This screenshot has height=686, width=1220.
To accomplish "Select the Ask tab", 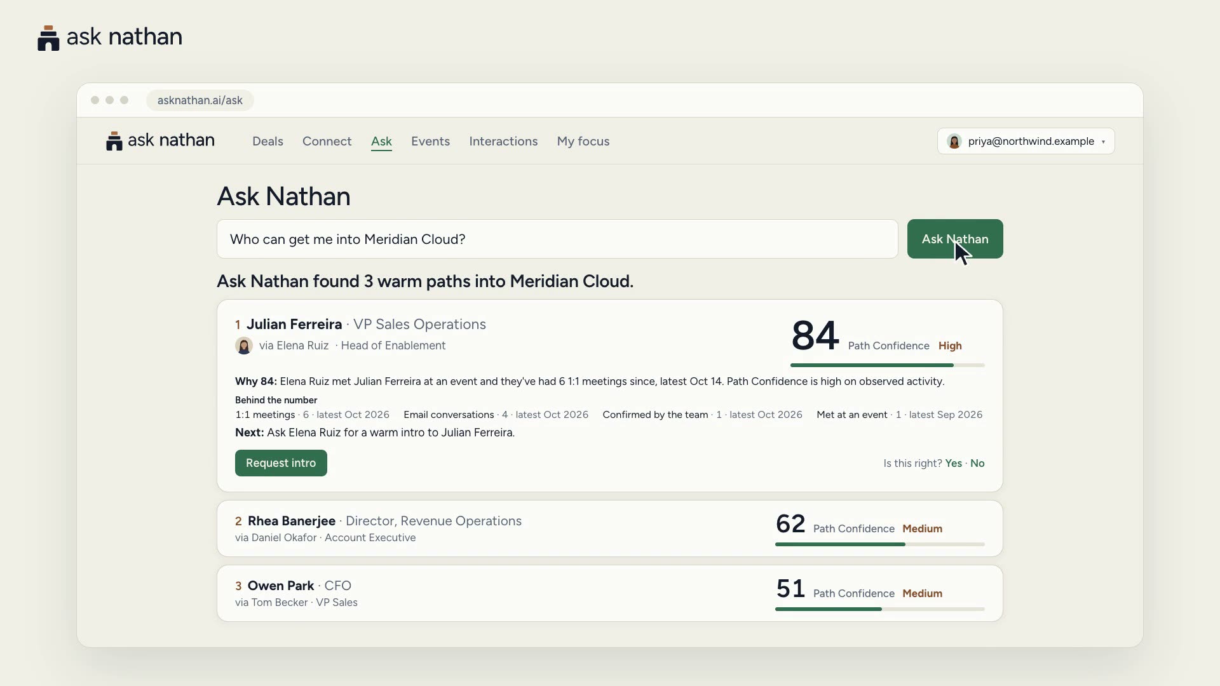I will [381, 141].
